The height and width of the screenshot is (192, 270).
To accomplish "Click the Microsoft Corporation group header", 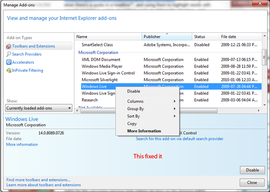I will [98, 52].
